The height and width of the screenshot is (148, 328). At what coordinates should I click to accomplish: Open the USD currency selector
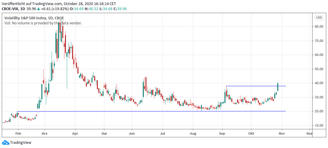[x=319, y=18]
